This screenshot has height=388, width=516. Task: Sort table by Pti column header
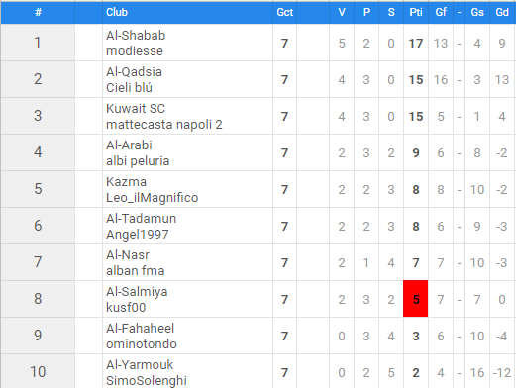(x=416, y=12)
